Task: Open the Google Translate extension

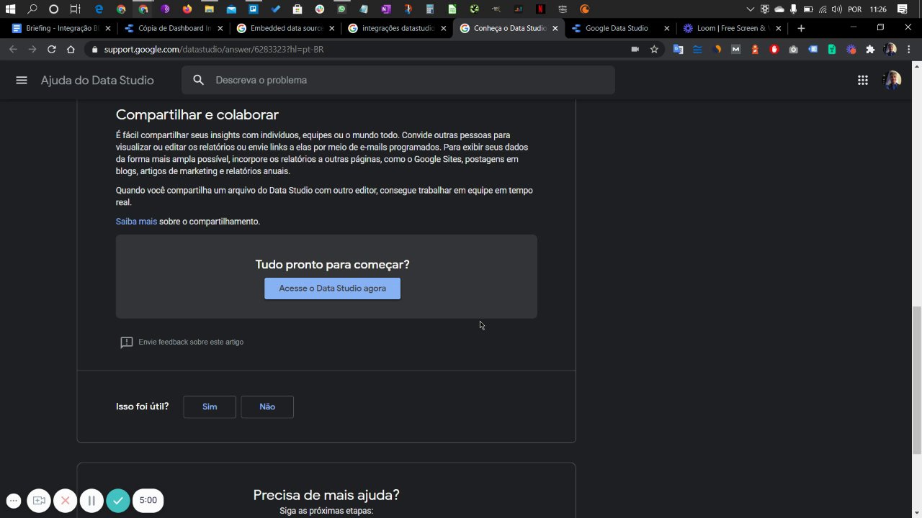Action: point(678,50)
